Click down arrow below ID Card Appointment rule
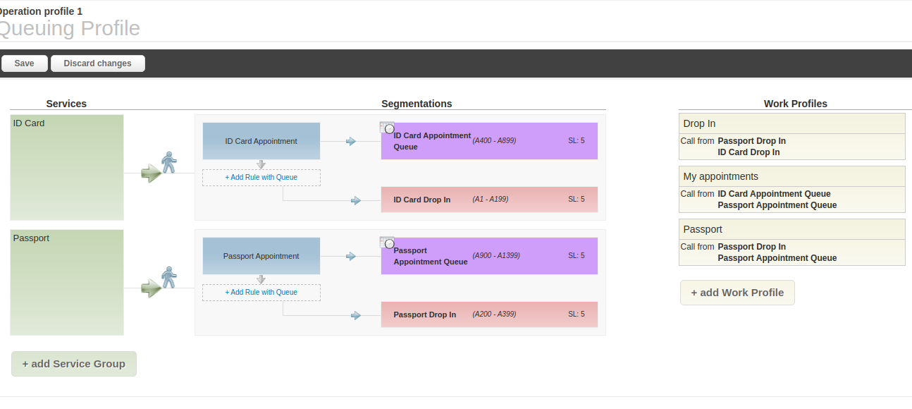Viewport: 912px width, 409px height. click(261, 164)
